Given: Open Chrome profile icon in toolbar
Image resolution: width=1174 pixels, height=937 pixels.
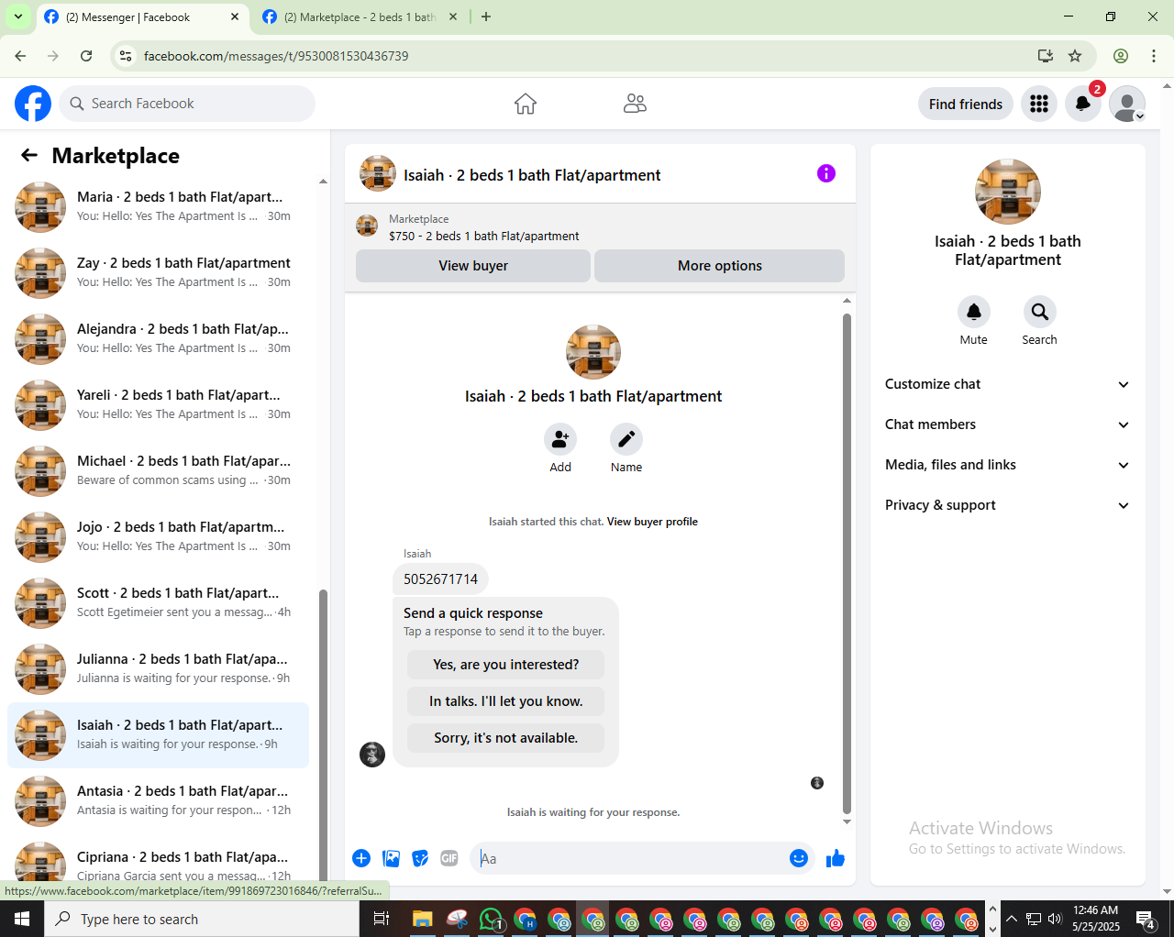Looking at the screenshot, I should [x=1121, y=56].
